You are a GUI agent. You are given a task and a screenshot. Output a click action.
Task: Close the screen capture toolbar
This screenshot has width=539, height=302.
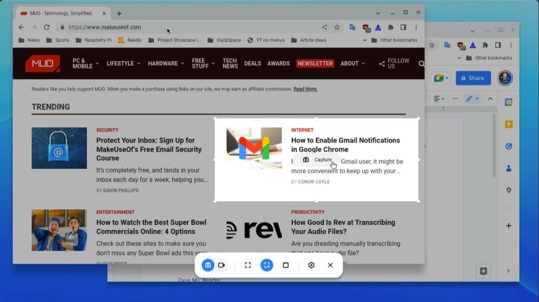pos(331,265)
